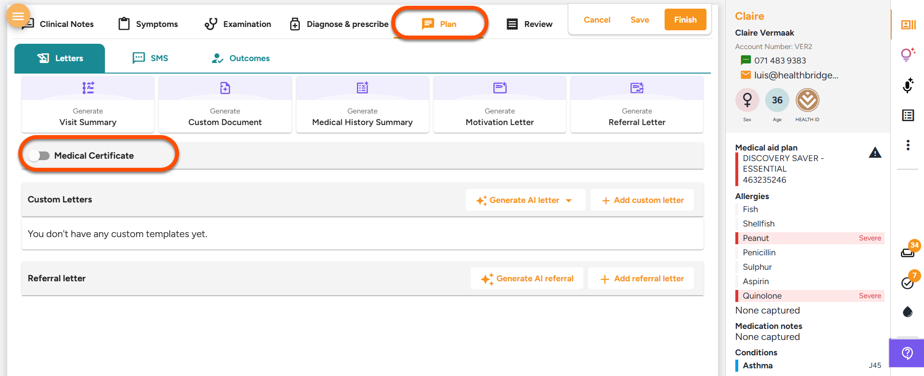Click the orange Finish button
This screenshot has height=376, width=924.
685,20
